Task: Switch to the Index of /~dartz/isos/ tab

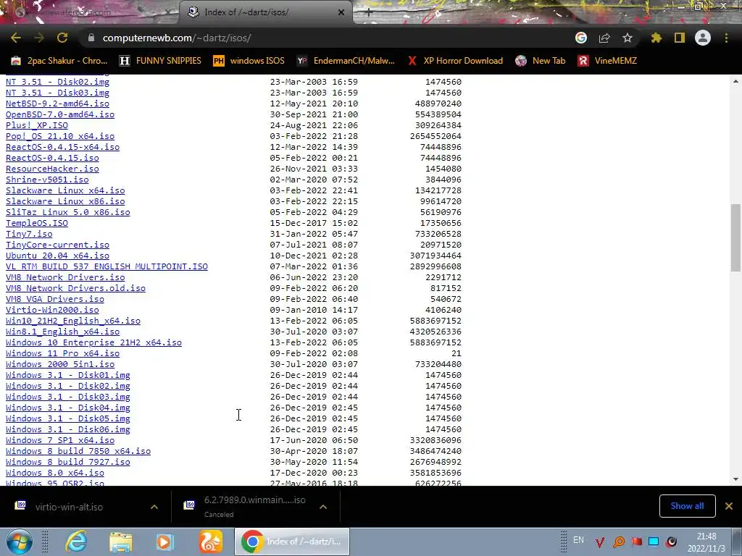Action: coord(265,12)
